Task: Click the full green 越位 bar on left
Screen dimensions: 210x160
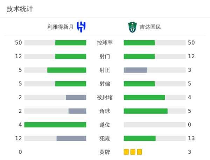Action: (55, 125)
